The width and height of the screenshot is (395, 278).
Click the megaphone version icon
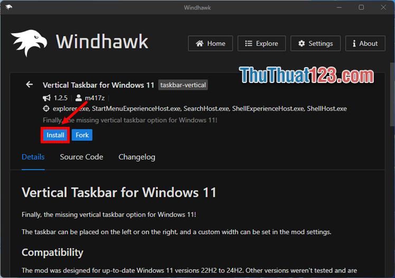click(x=46, y=98)
